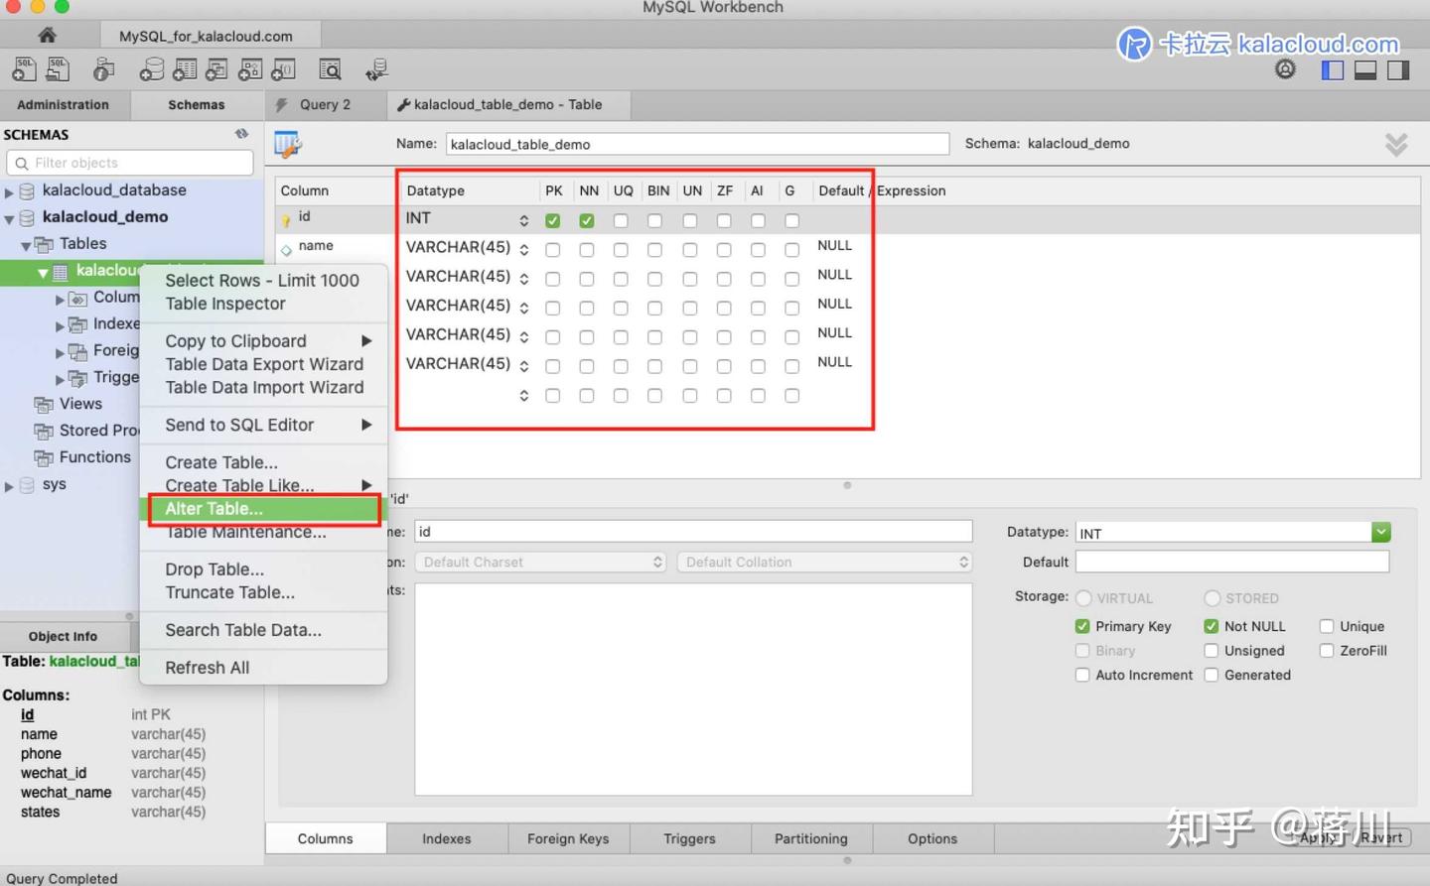Create a new table using the toolbar icon
The image size is (1430, 886).
tap(185, 68)
